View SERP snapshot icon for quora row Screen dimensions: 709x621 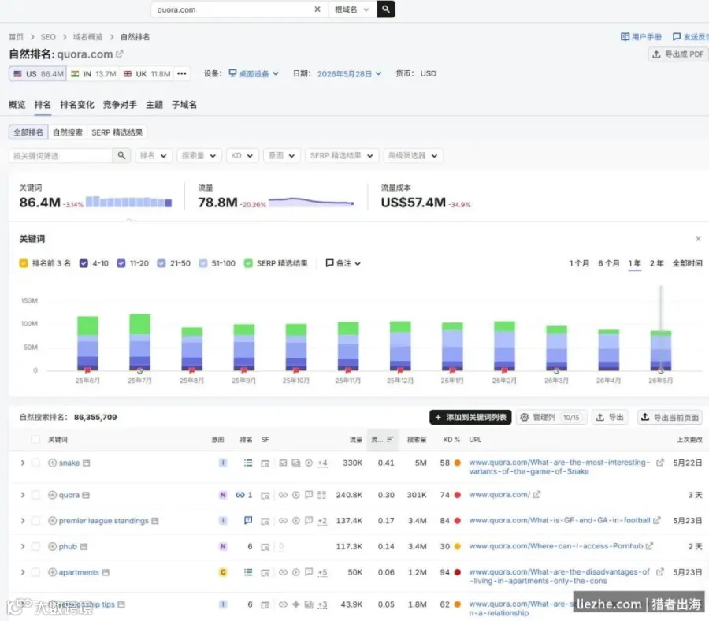[x=265, y=495]
